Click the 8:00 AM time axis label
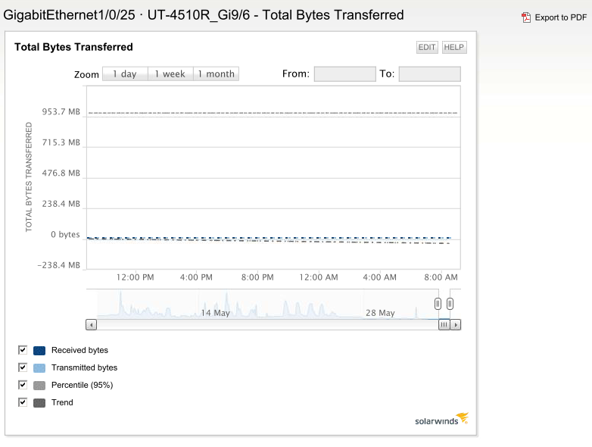Image resolution: width=592 pixels, height=447 pixels. point(441,277)
